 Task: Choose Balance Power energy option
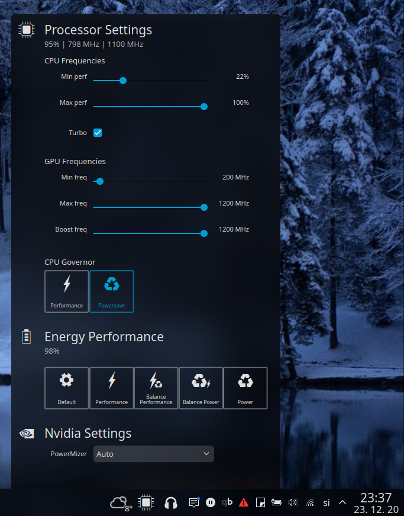point(201,387)
